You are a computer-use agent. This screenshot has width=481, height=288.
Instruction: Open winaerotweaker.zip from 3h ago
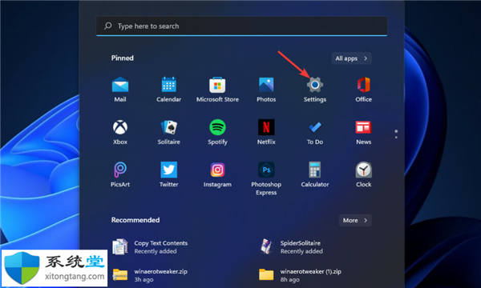(150, 275)
